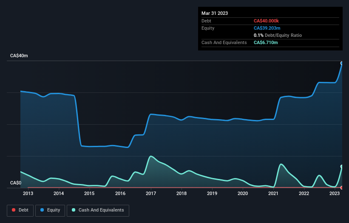Select the 2018 x-axis label
This screenshot has height=223, width=349.
[x=182, y=193]
